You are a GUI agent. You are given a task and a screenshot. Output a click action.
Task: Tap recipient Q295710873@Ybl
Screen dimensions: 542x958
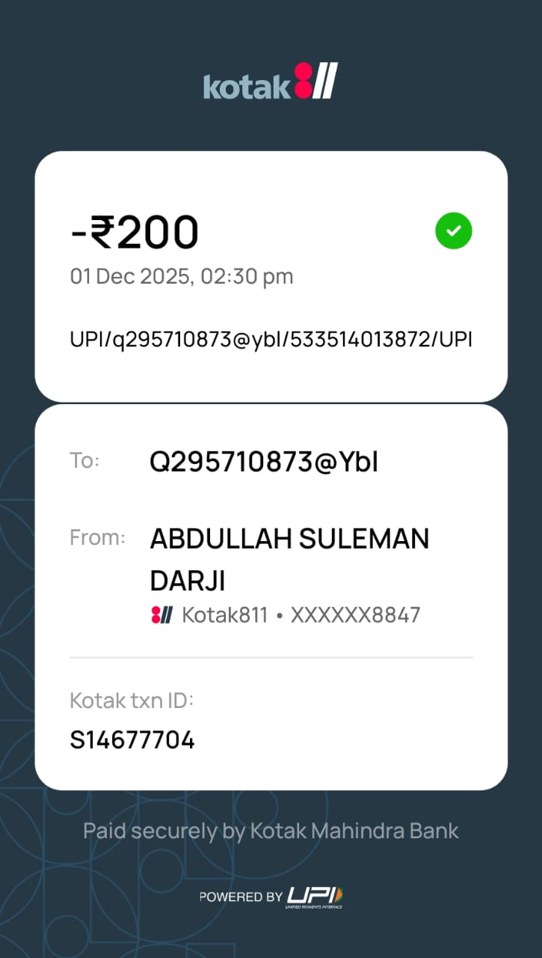tap(264, 463)
